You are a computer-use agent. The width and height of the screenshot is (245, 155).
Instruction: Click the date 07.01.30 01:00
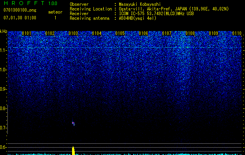(x=20, y=18)
